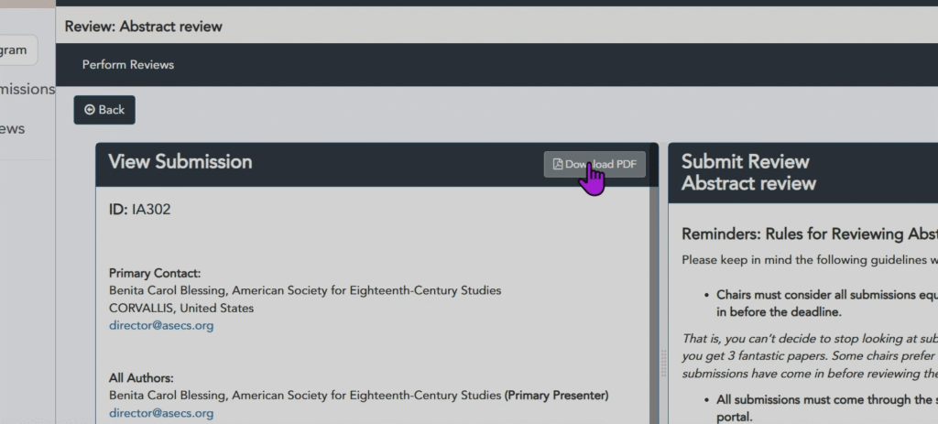Click the CORVALLIS, United States address line
938x424 pixels.
point(181,308)
